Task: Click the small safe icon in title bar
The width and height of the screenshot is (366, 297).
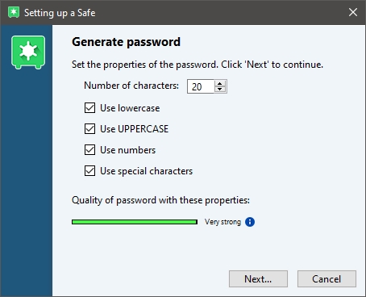Action: pos(14,12)
